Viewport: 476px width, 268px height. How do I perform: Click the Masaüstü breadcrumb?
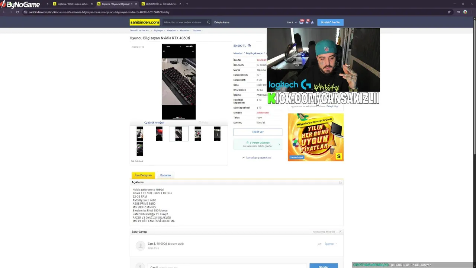click(171, 31)
